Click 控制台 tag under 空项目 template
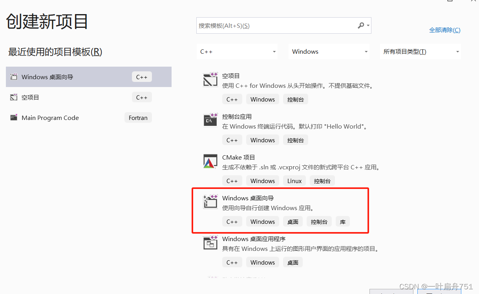479x294 pixels. (296, 99)
